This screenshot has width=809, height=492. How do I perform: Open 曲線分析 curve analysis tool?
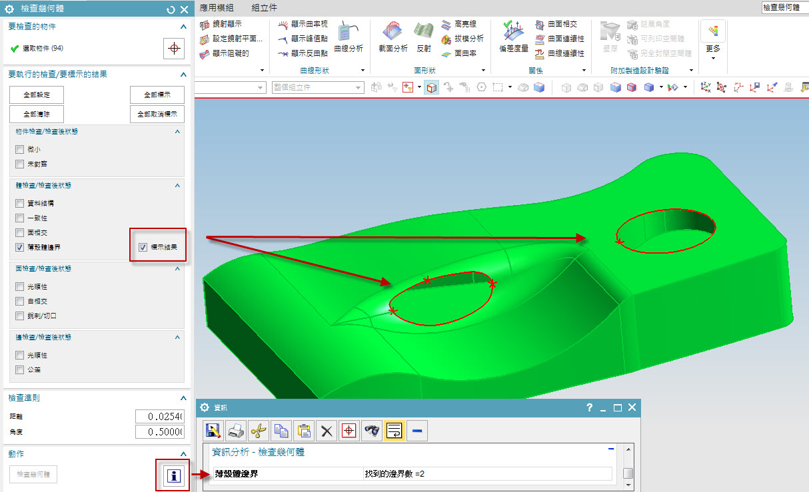tap(349, 37)
